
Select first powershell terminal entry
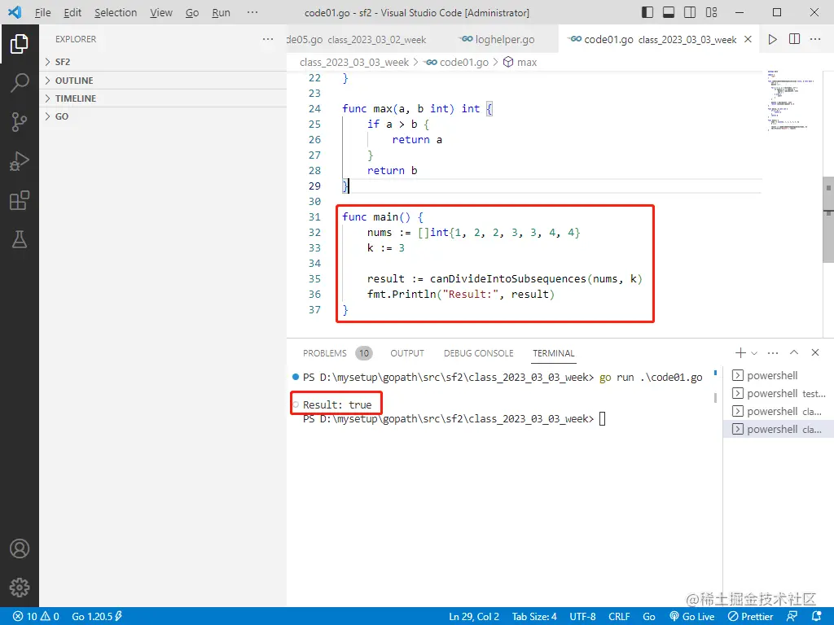778,375
